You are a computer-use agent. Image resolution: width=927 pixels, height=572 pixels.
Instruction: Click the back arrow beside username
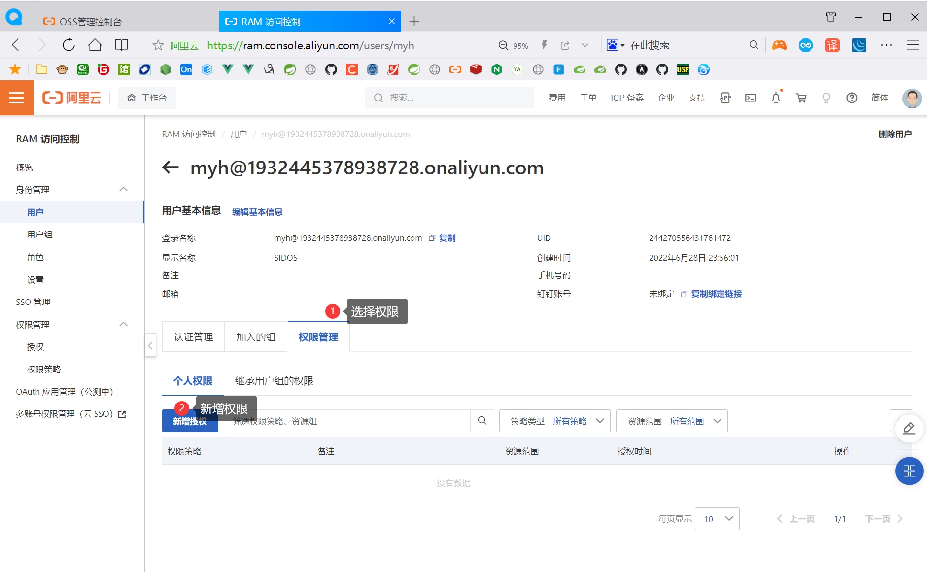(x=171, y=168)
